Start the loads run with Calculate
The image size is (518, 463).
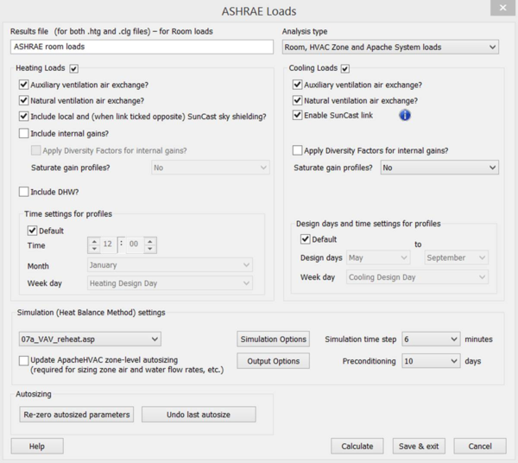click(x=357, y=446)
